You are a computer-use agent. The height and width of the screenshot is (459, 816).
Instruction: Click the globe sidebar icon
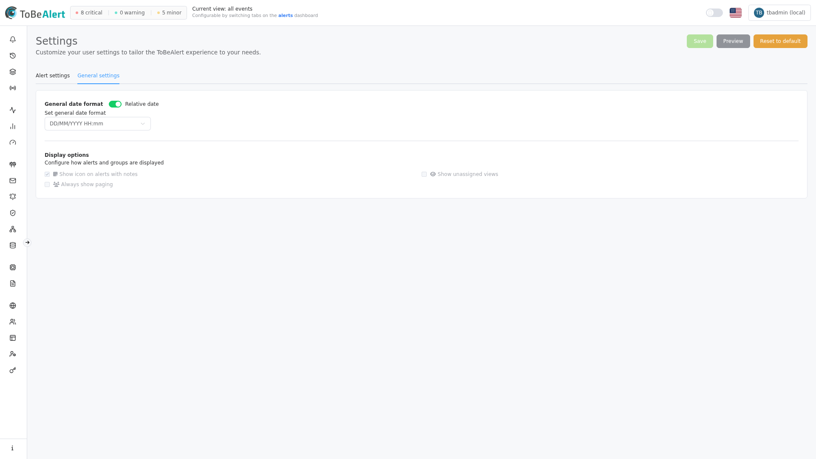click(x=13, y=306)
